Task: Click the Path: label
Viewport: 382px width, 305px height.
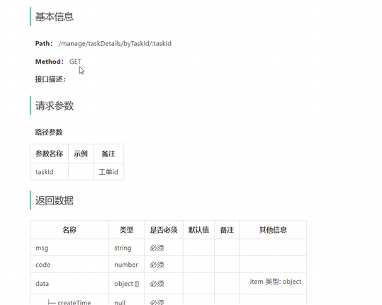Action: [44, 43]
